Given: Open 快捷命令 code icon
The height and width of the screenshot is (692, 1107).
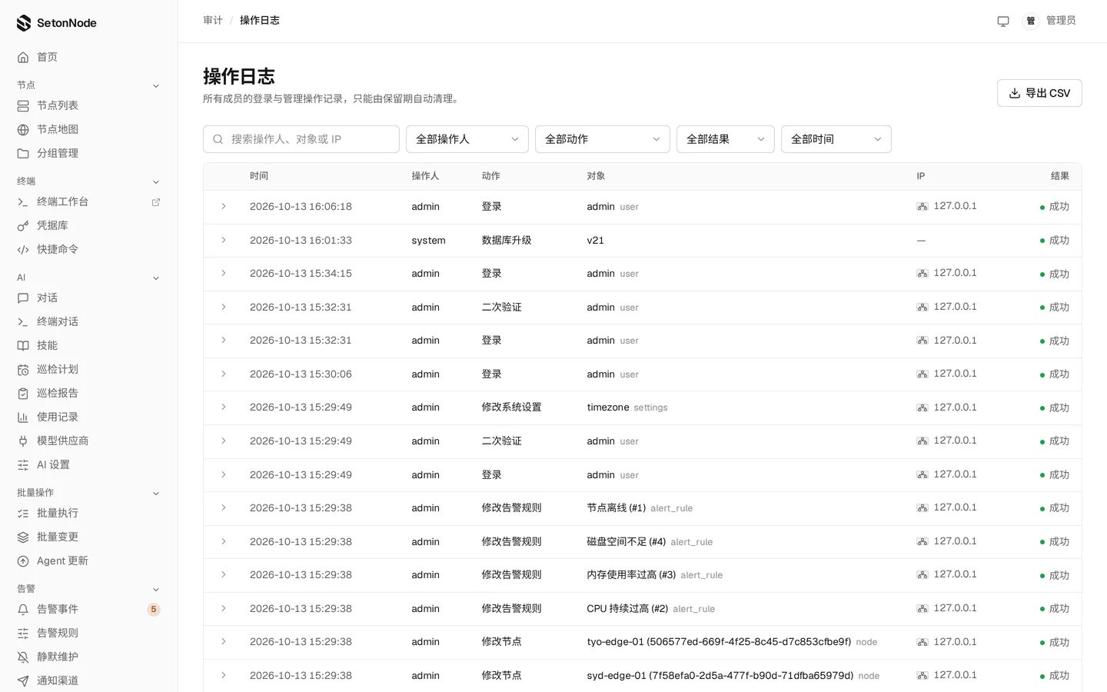Looking at the screenshot, I should pyautogui.click(x=23, y=249).
